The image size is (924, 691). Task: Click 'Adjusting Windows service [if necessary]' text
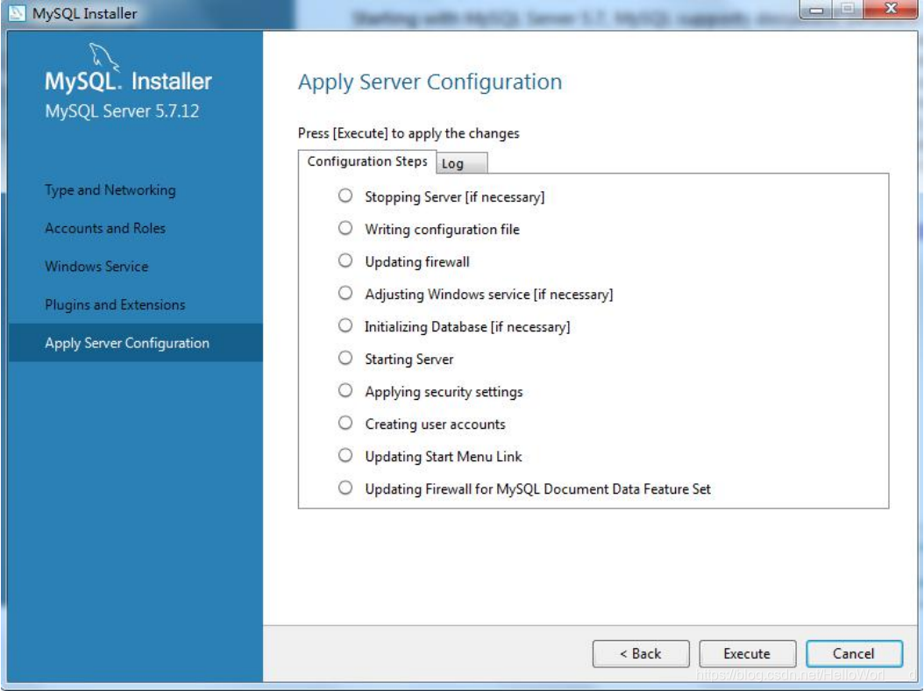(x=488, y=295)
